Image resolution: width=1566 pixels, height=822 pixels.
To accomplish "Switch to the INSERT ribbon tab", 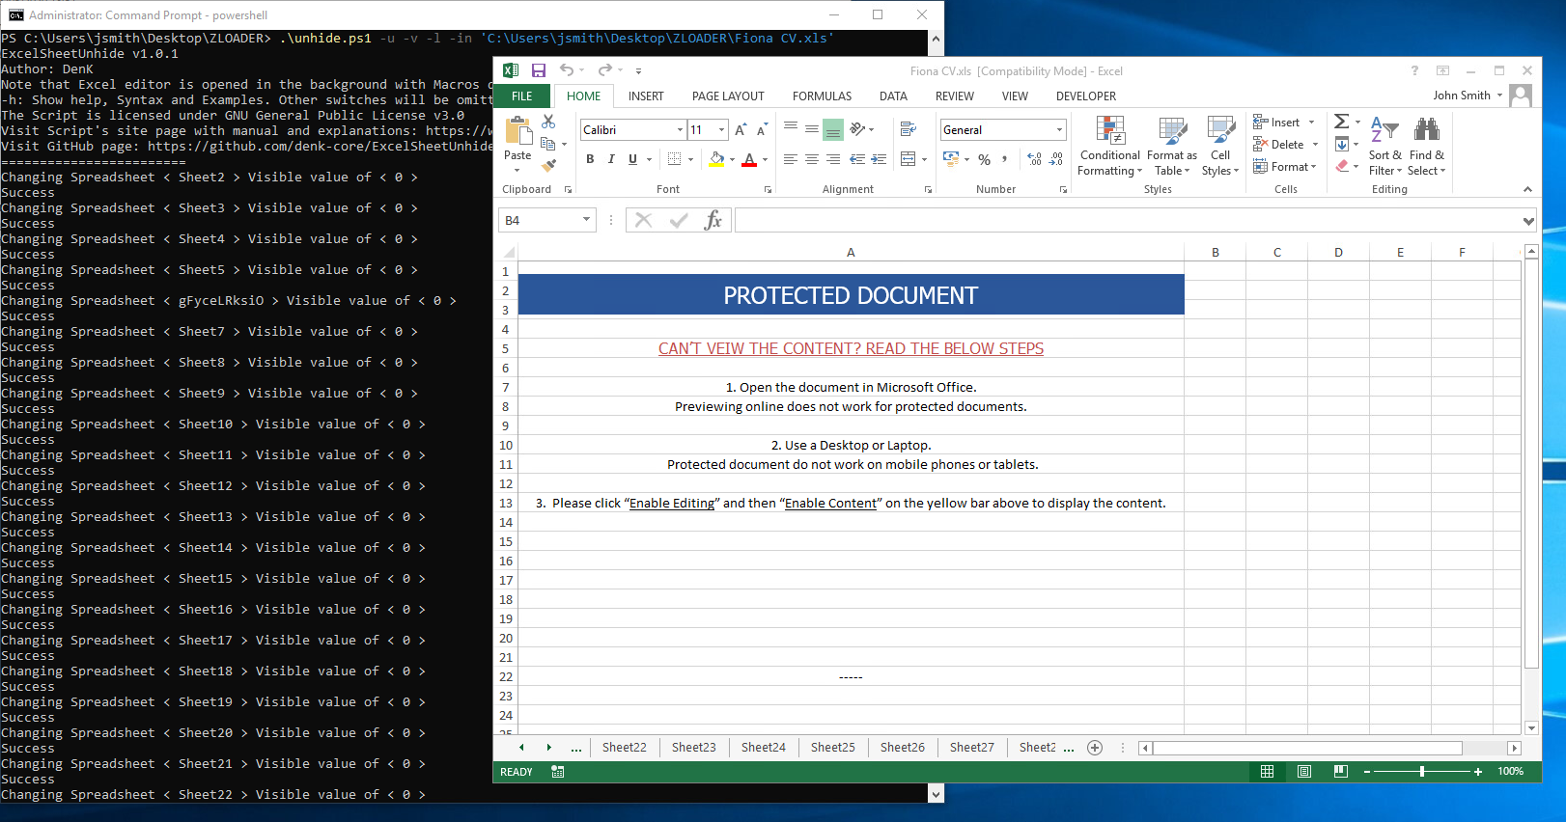I will pos(646,96).
